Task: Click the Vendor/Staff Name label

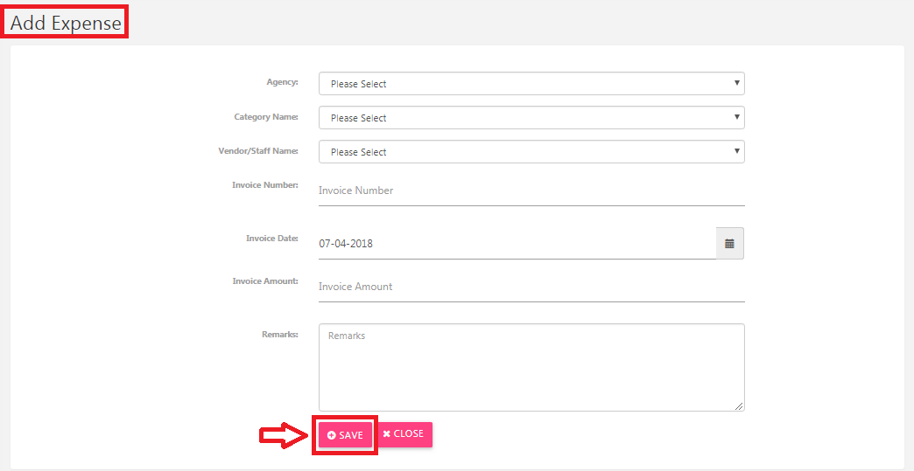Action: pyautogui.click(x=258, y=150)
